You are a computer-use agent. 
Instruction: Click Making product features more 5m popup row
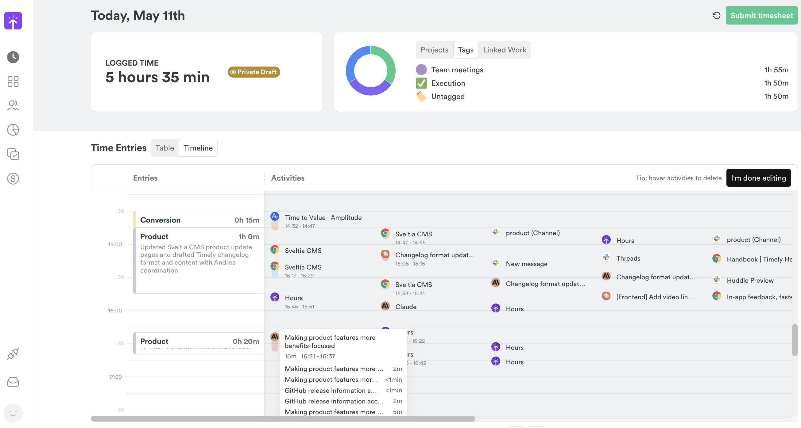pos(343,411)
